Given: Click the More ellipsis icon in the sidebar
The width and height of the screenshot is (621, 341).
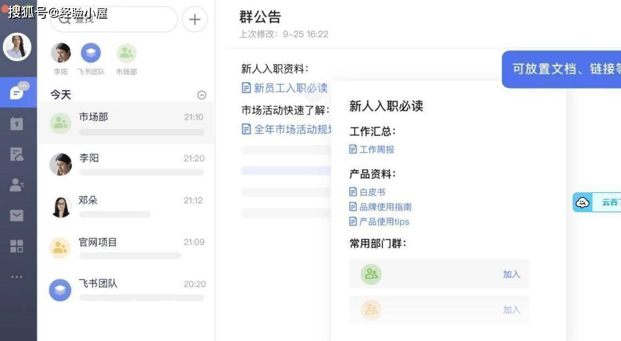Looking at the screenshot, I should coord(17,276).
